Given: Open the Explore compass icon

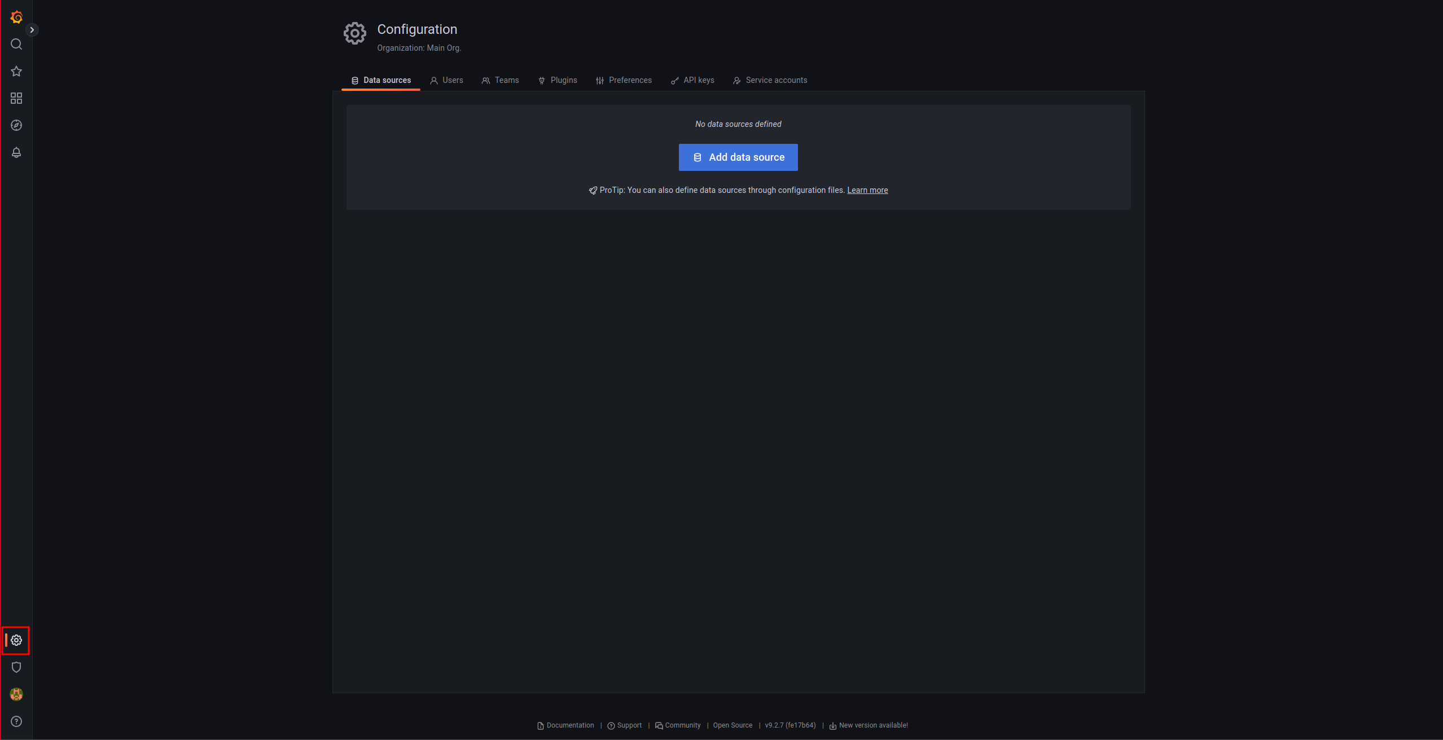Looking at the screenshot, I should (16, 125).
